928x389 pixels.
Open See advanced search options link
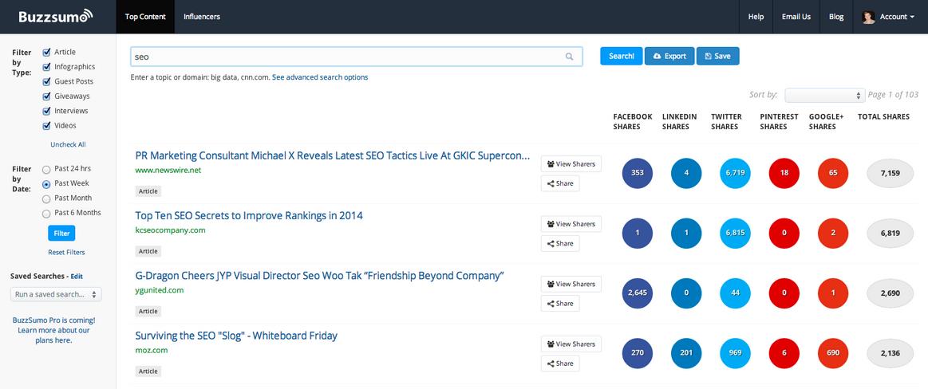point(320,77)
